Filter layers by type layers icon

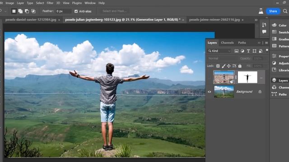pos(248,51)
